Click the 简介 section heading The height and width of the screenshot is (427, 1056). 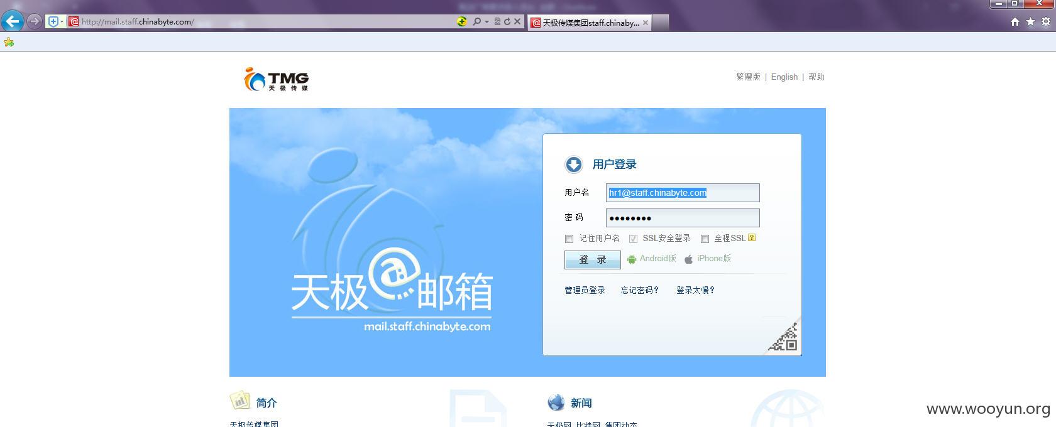tap(267, 403)
